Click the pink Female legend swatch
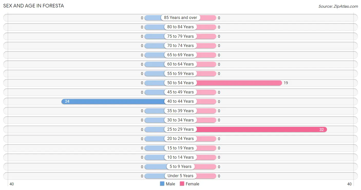Screen dimensions: 361x190 [x=182, y=184]
